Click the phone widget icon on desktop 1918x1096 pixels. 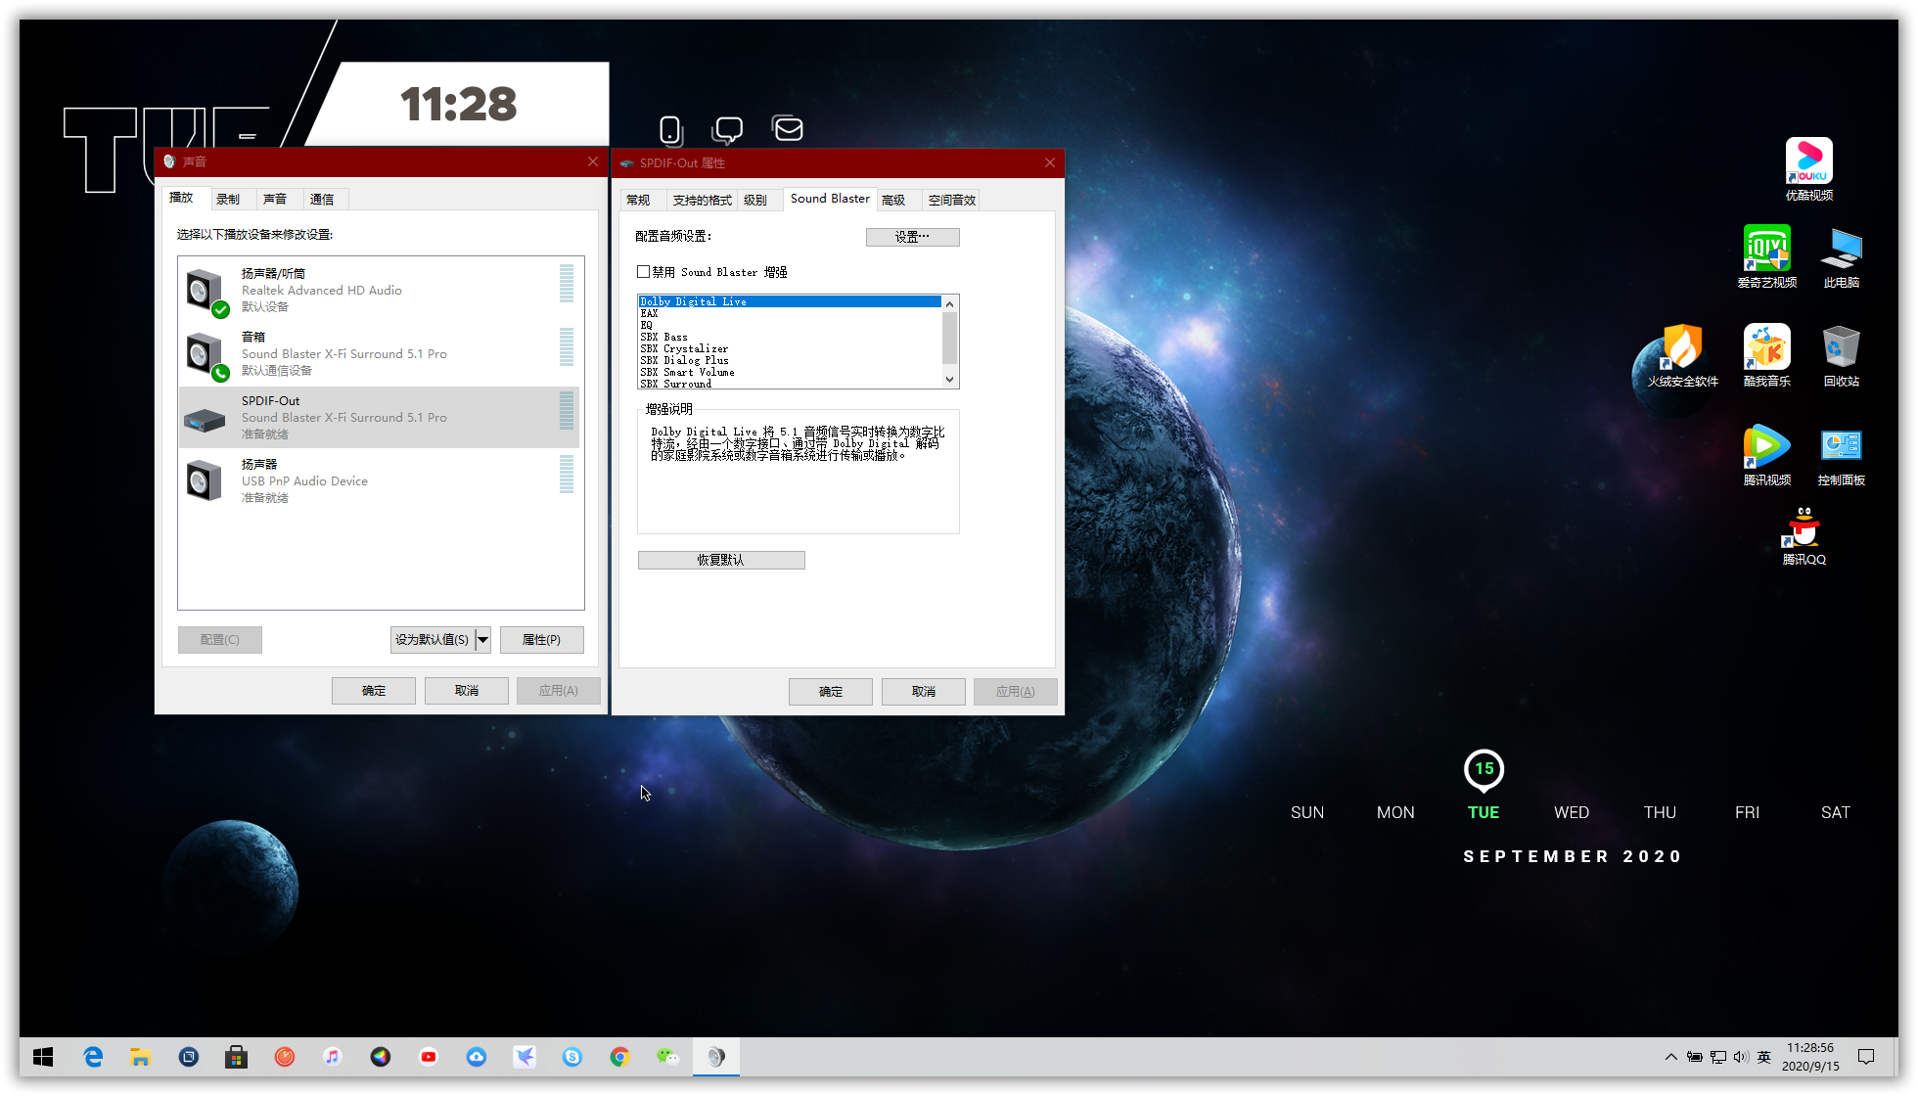click(x=670, y=129)
